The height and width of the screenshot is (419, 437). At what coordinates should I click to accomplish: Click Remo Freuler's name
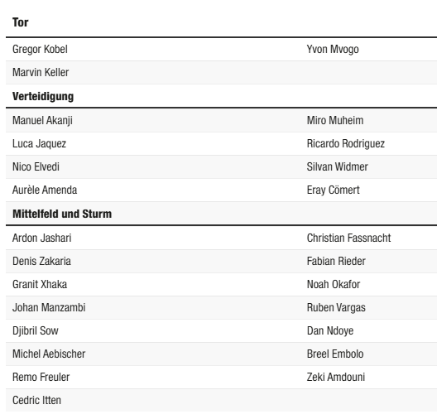(x=41, y=378)
